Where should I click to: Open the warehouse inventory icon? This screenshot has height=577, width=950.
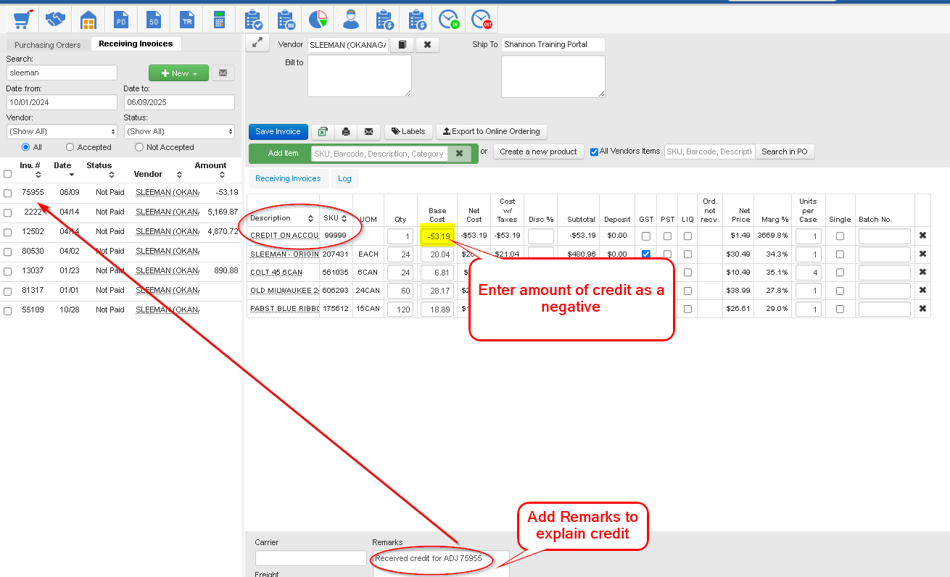tap(88, 20)
